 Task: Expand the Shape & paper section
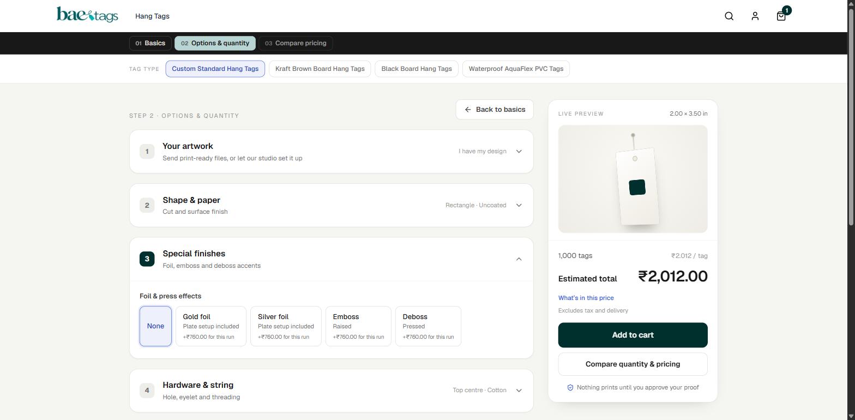(x=332, y=205)
